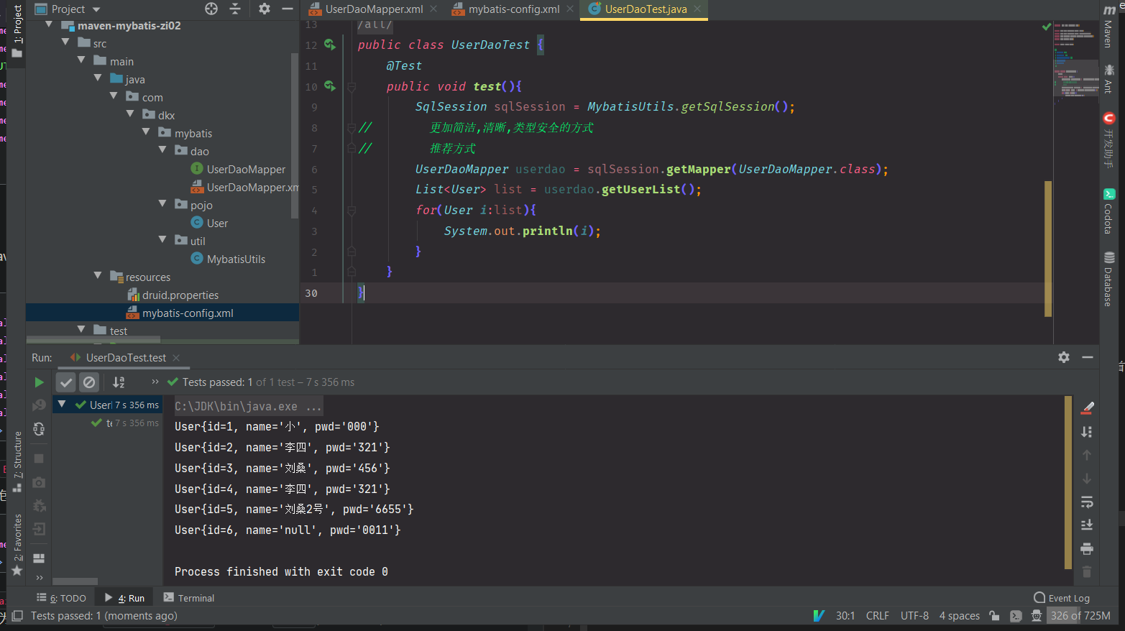This screenshot has width=1125, height=631.
Task: Open Run panel settings gear
Action: (1064, 357)
